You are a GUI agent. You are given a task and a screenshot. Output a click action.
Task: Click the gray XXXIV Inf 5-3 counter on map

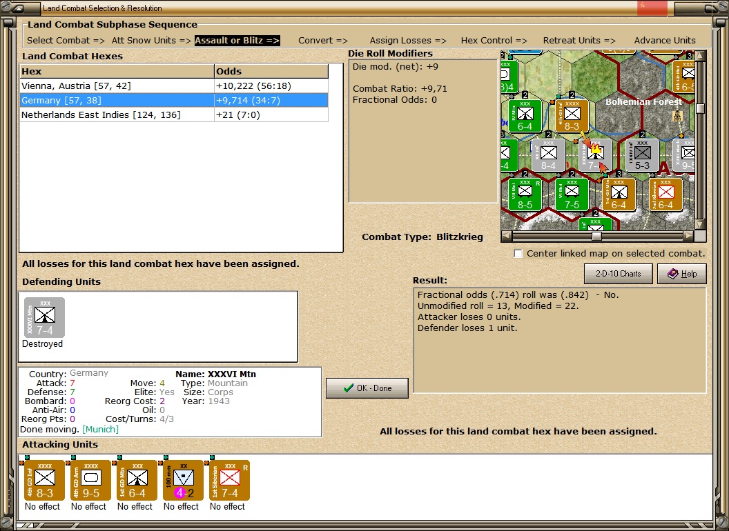(642, 155)
